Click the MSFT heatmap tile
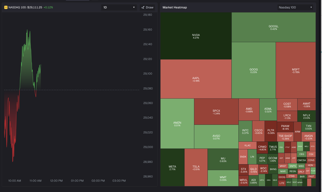322x192 pixels. point(296,70)
